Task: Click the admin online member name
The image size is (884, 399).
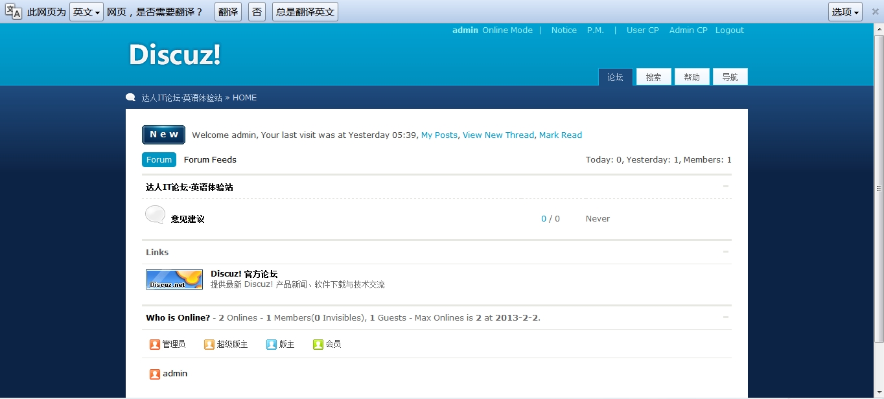Action: click(175, 374)
